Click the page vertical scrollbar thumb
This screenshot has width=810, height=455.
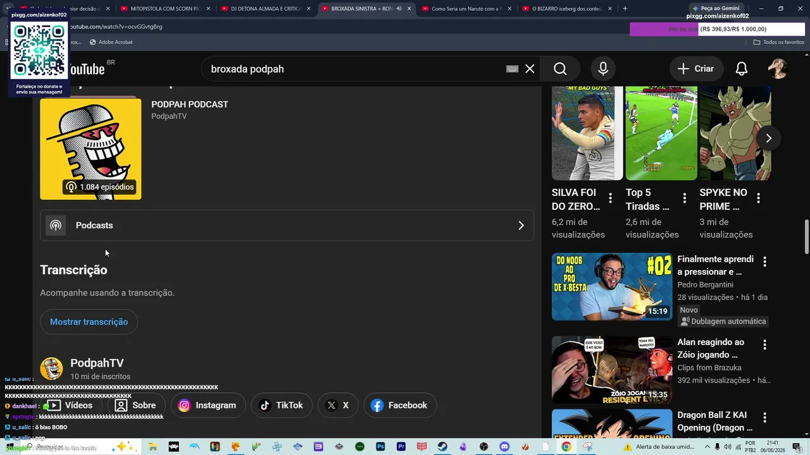click(x=806, y=236)
